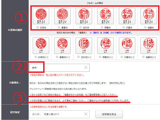This screenshot has height=120, width=160.
Task: Click the 旧字指定 old-character input field
Action: pos(59,114)
